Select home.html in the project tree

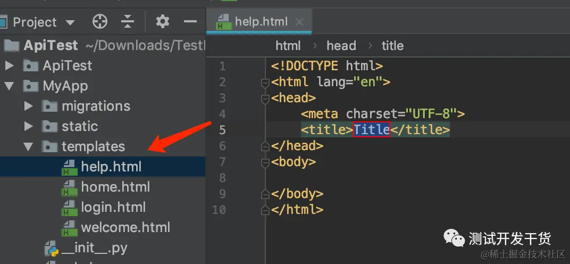coord(103,187)
